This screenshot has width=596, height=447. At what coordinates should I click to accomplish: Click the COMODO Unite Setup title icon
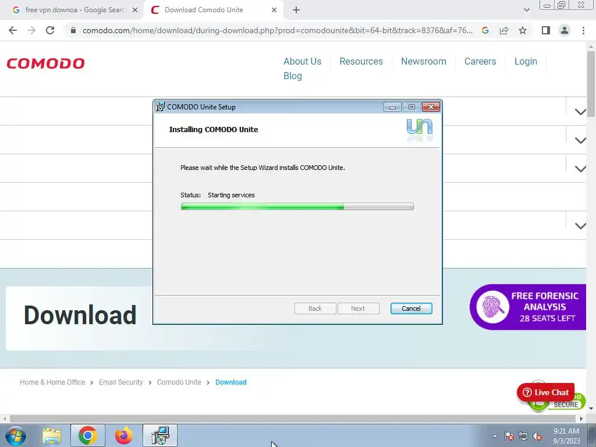click(x=161, y=107)
